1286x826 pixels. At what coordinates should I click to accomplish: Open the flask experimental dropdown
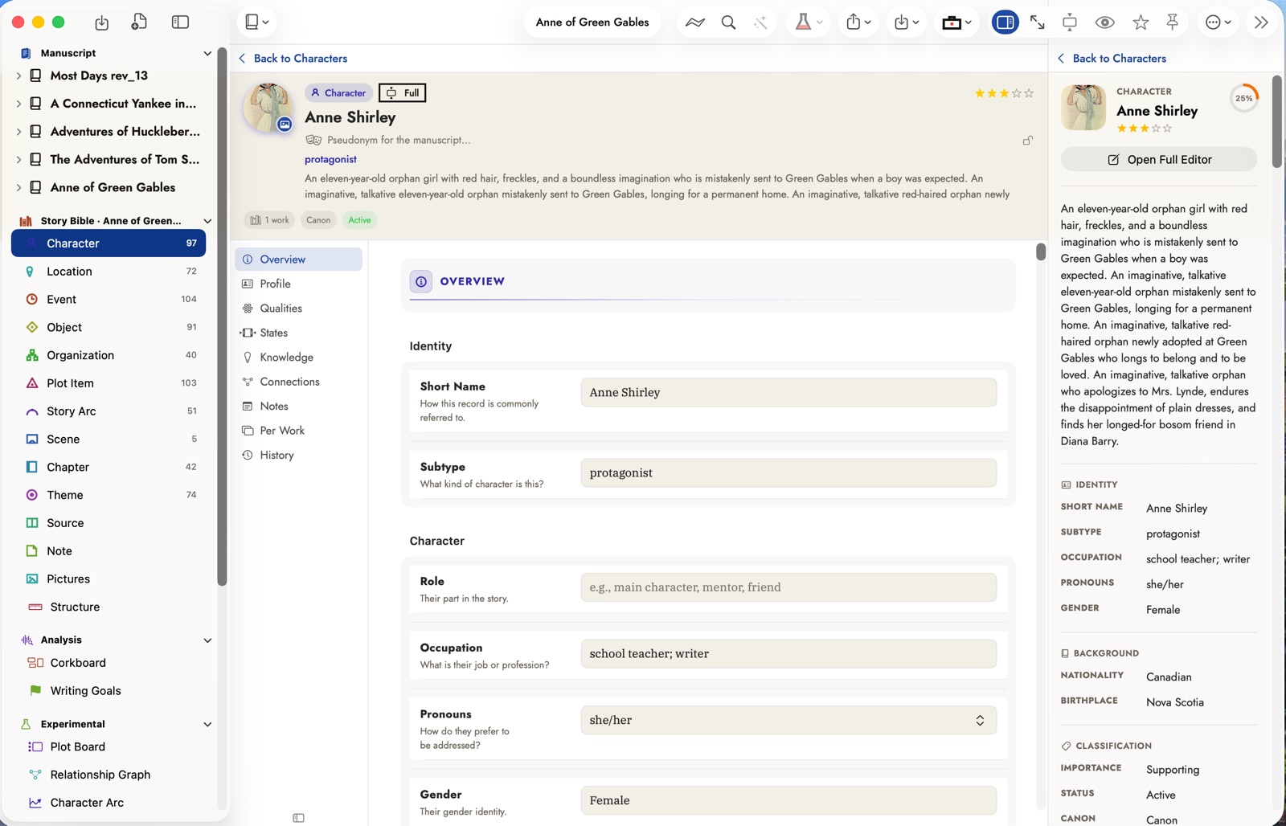click(809, 22)
